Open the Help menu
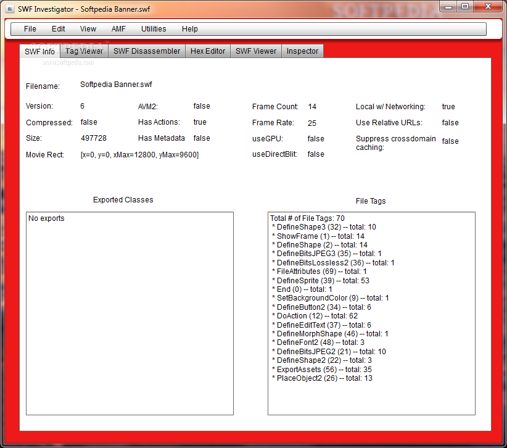507x448 pixels. pos(190,29)
